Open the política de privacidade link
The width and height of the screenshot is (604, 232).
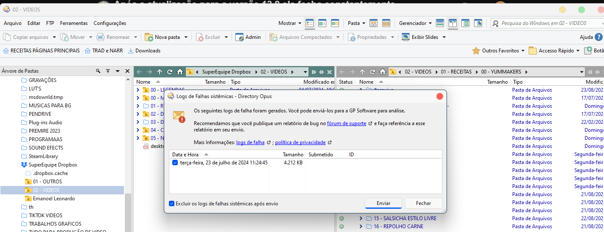tap(301, 142)
